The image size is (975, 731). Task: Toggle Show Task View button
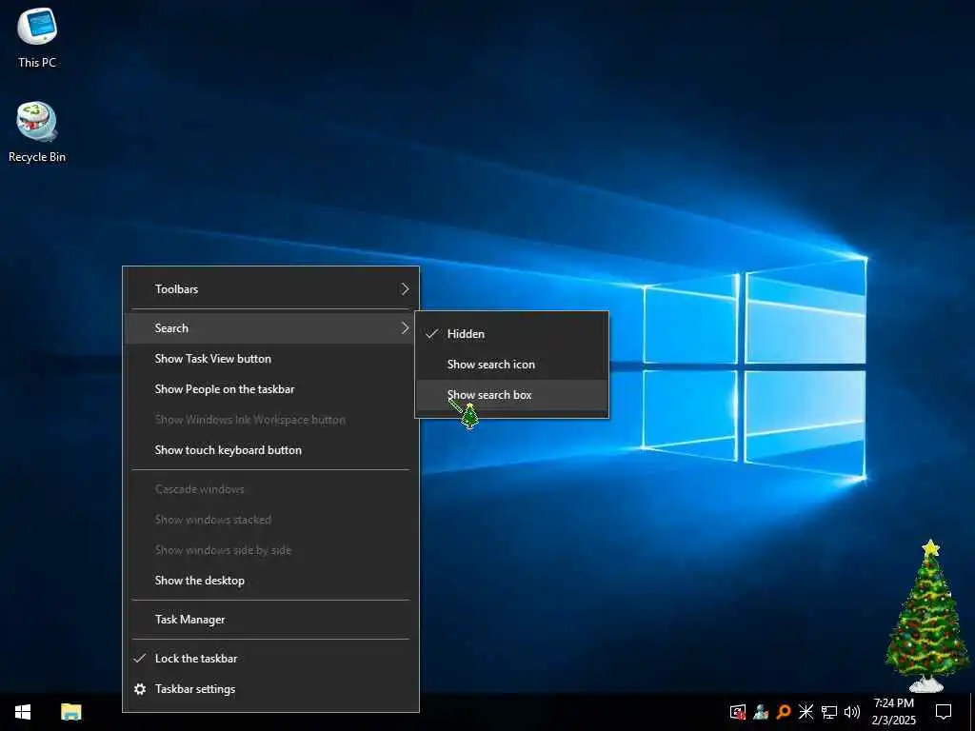270,359
